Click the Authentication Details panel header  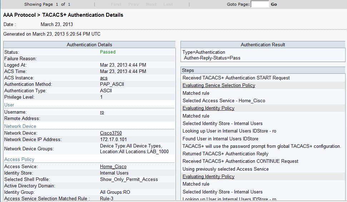pos(89,45)
